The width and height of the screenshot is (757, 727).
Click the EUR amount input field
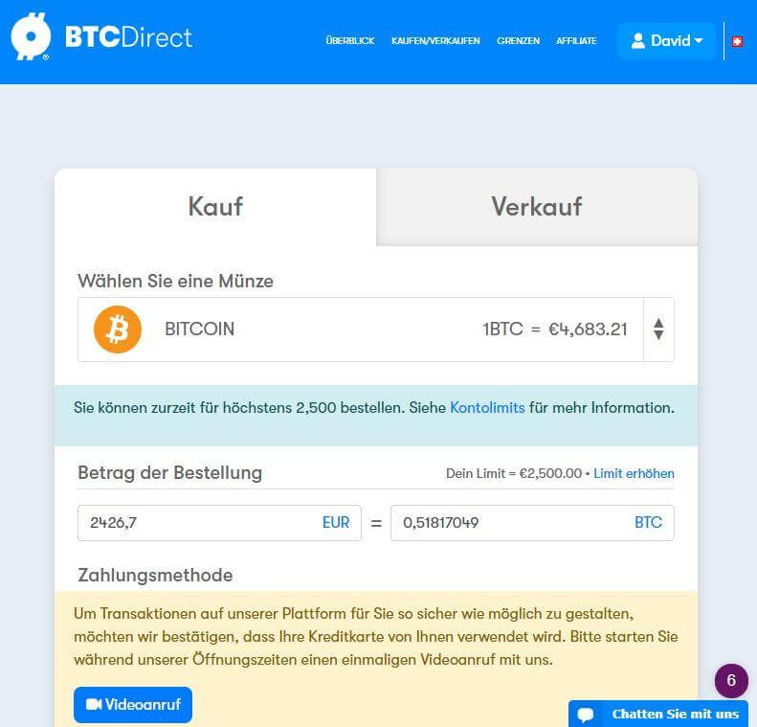(219, 523)
